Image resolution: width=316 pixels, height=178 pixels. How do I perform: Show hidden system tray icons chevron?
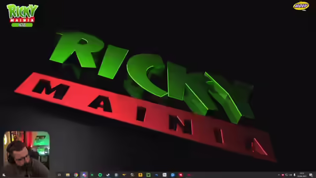click(x=279, y=175)
